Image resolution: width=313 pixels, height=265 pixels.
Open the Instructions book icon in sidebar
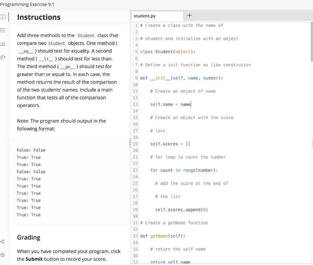pyautogui.click(x=3, y=16)
